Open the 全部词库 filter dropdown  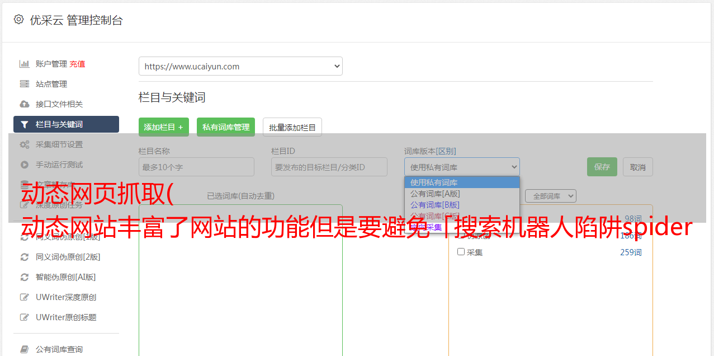[x=550, y=196]
